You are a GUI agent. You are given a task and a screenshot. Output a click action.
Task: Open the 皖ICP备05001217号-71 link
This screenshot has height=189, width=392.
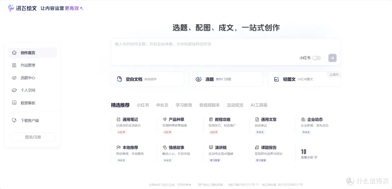(244, 185)
